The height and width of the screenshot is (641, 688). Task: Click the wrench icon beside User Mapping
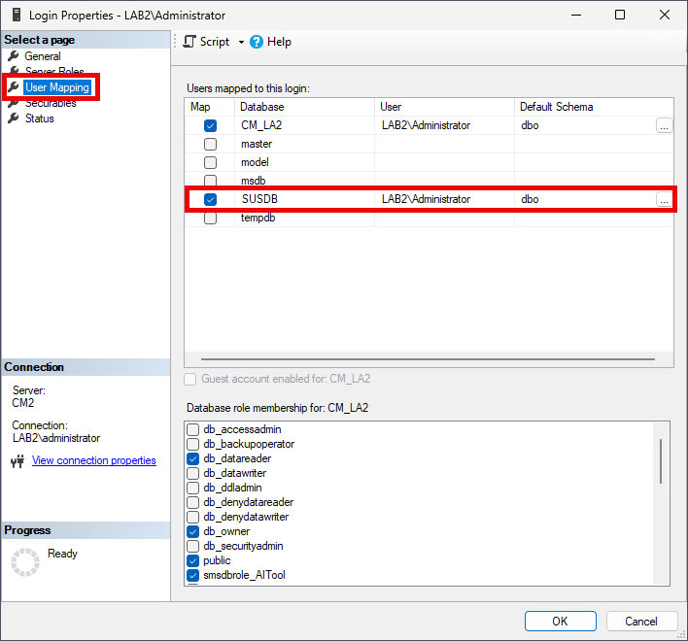14,87
